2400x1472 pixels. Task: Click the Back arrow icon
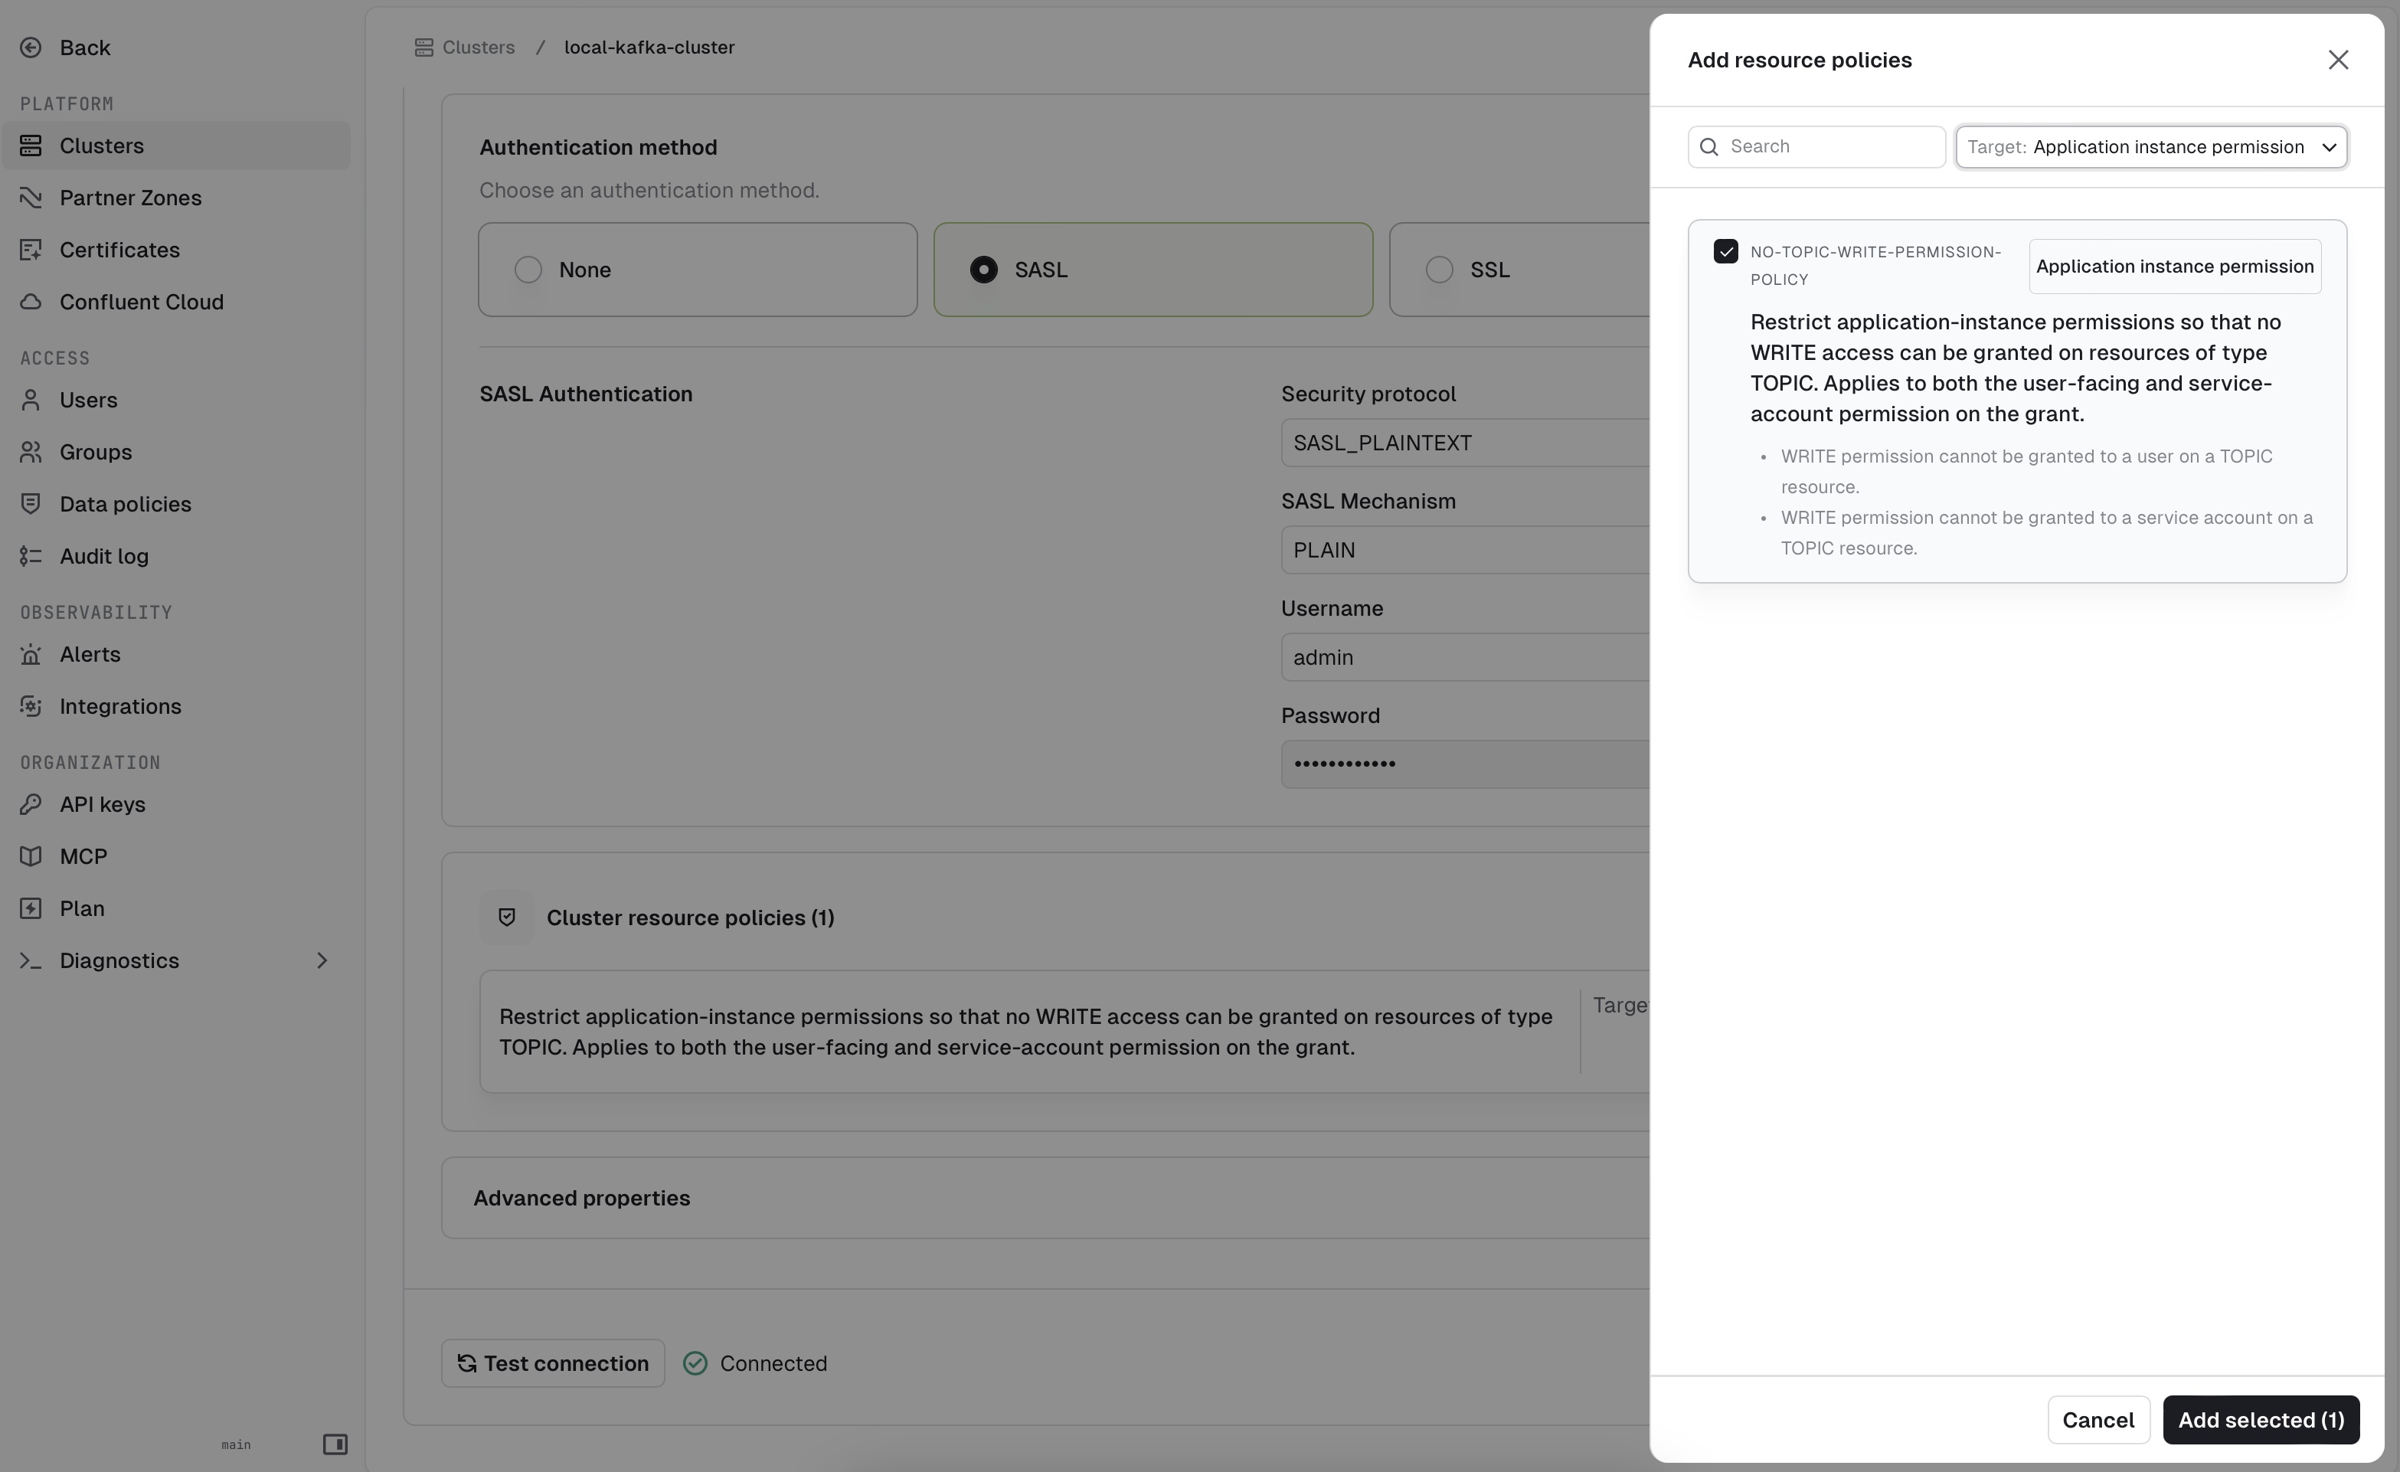[31, 47]
